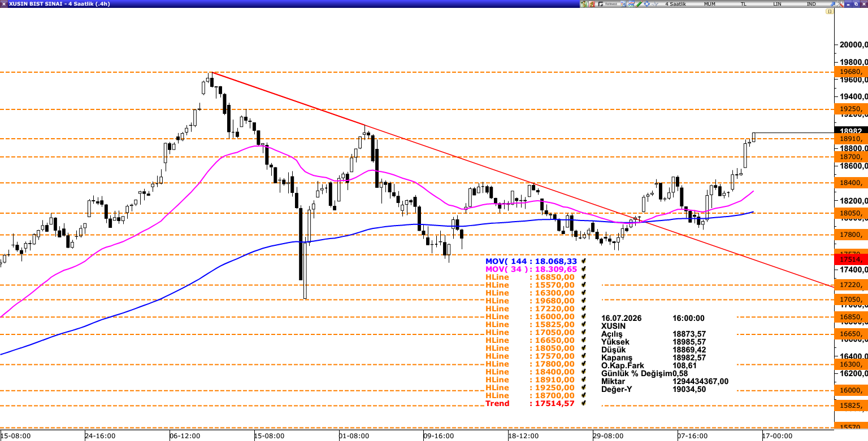
Task: Click the 29-08:00 time axis label
Action: (607, 436)
